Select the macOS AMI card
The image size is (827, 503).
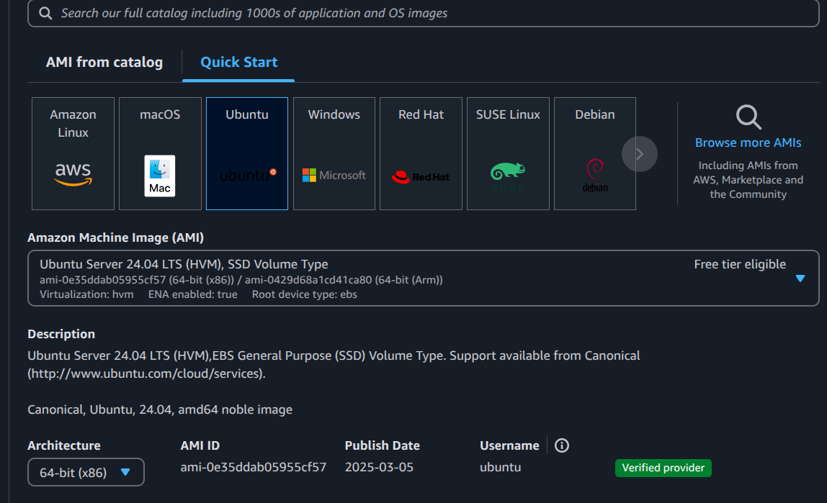point(160,153)
